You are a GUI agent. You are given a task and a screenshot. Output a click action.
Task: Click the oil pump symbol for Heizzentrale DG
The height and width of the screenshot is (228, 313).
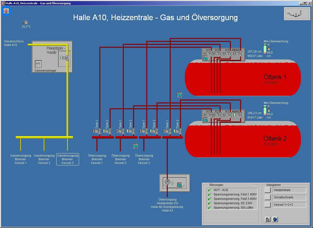(x=168, y=182)
